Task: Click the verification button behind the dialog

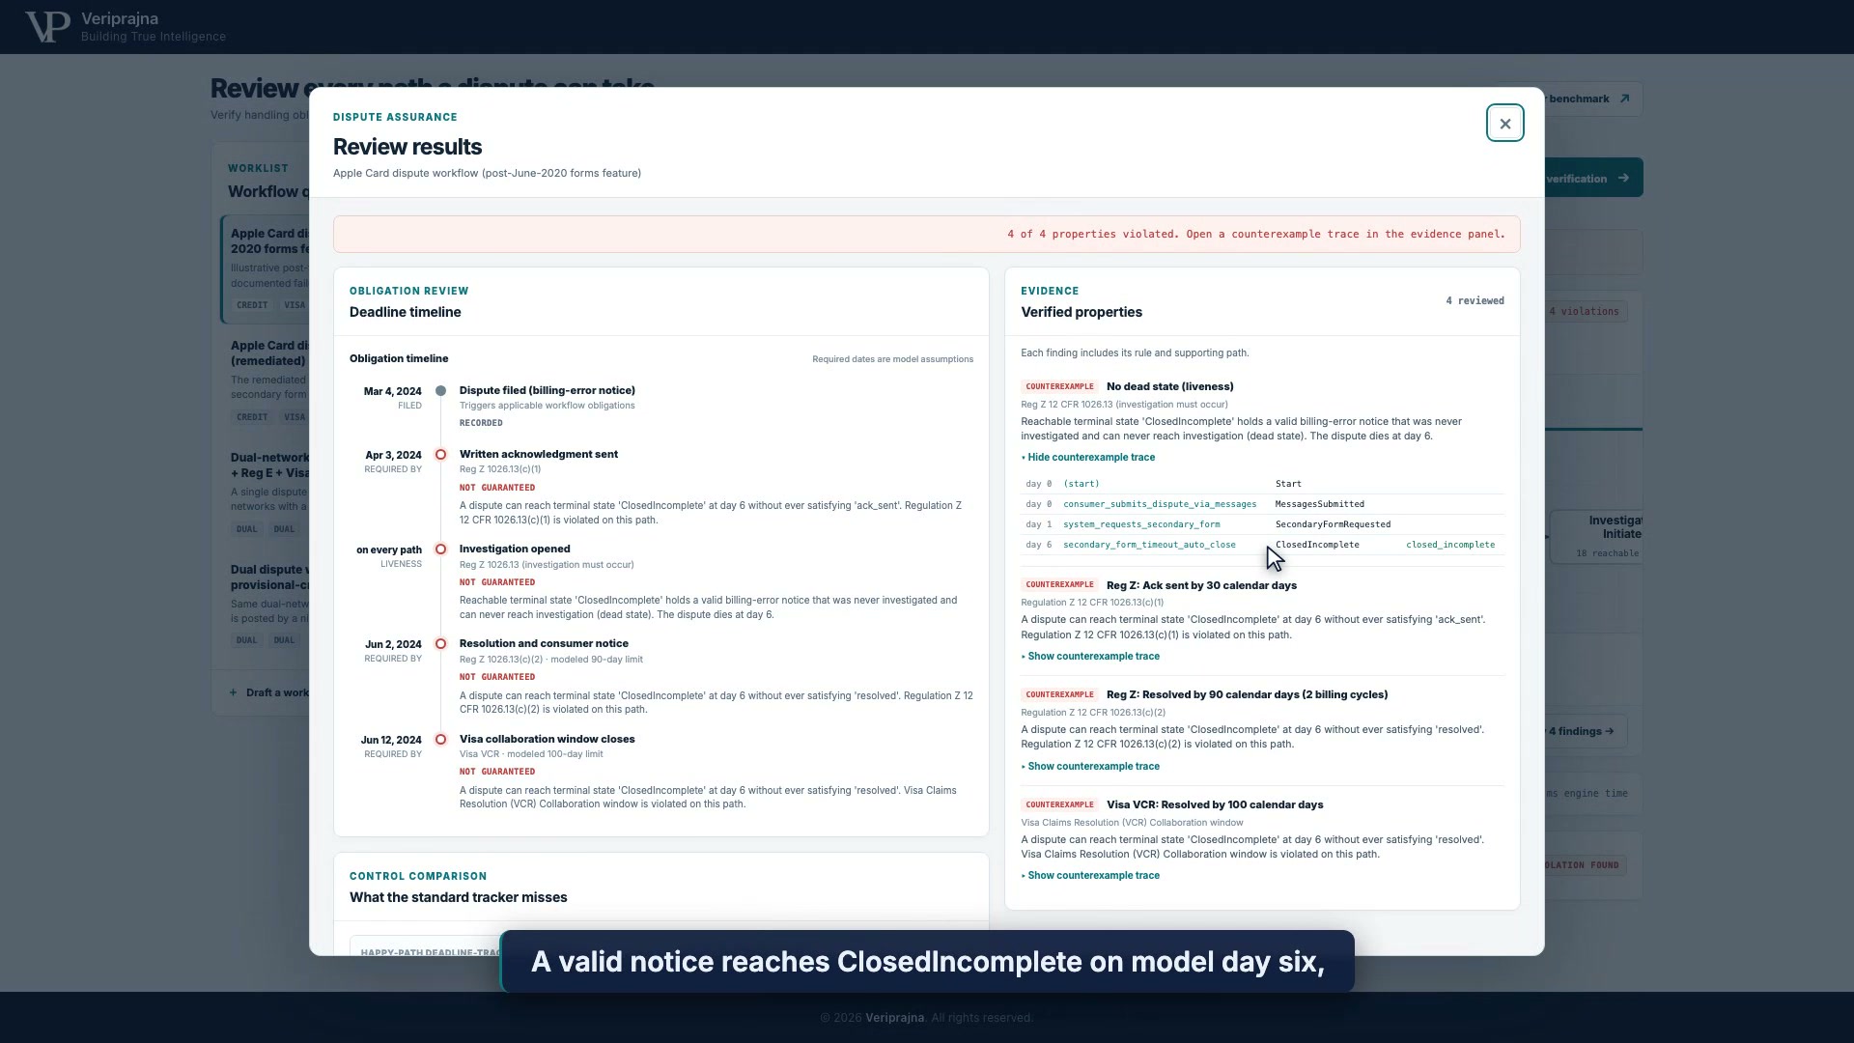Action: tap(1593, 179)
